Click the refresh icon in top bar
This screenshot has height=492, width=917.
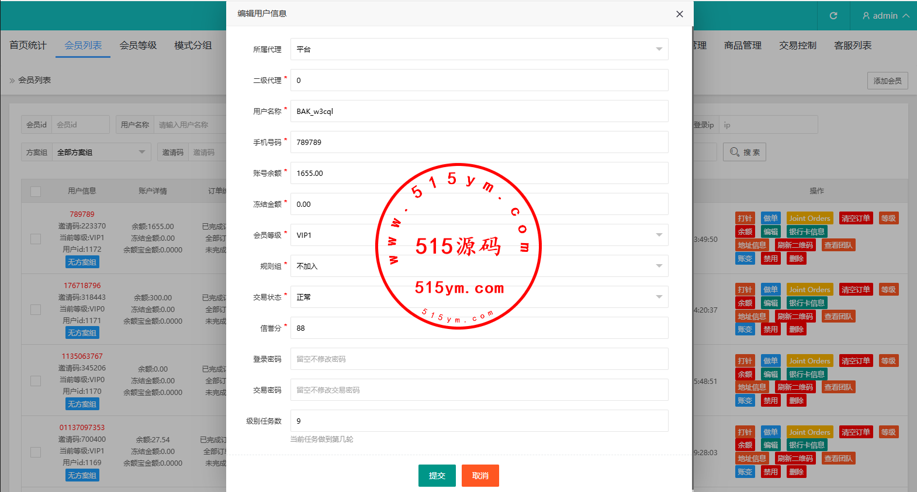pos(833,16)
